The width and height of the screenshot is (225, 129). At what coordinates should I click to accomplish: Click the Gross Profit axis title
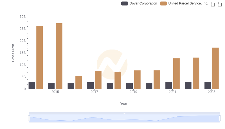coord(13,53)
